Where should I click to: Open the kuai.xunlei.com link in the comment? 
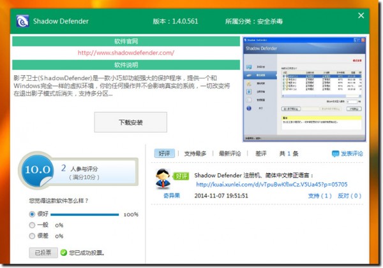tap(272, 185)
